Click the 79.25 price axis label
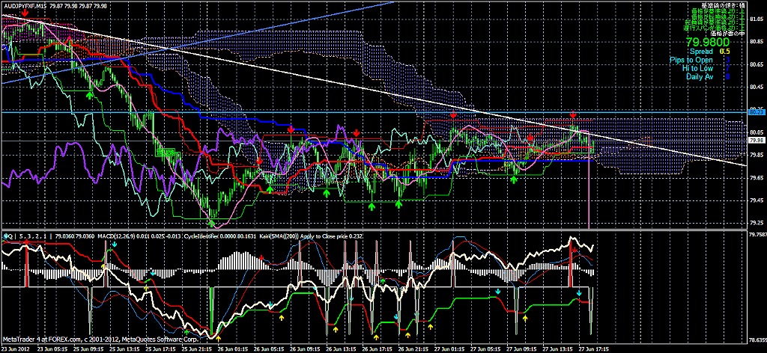This screenshot has height=353, width=767. tap(755, 223)
